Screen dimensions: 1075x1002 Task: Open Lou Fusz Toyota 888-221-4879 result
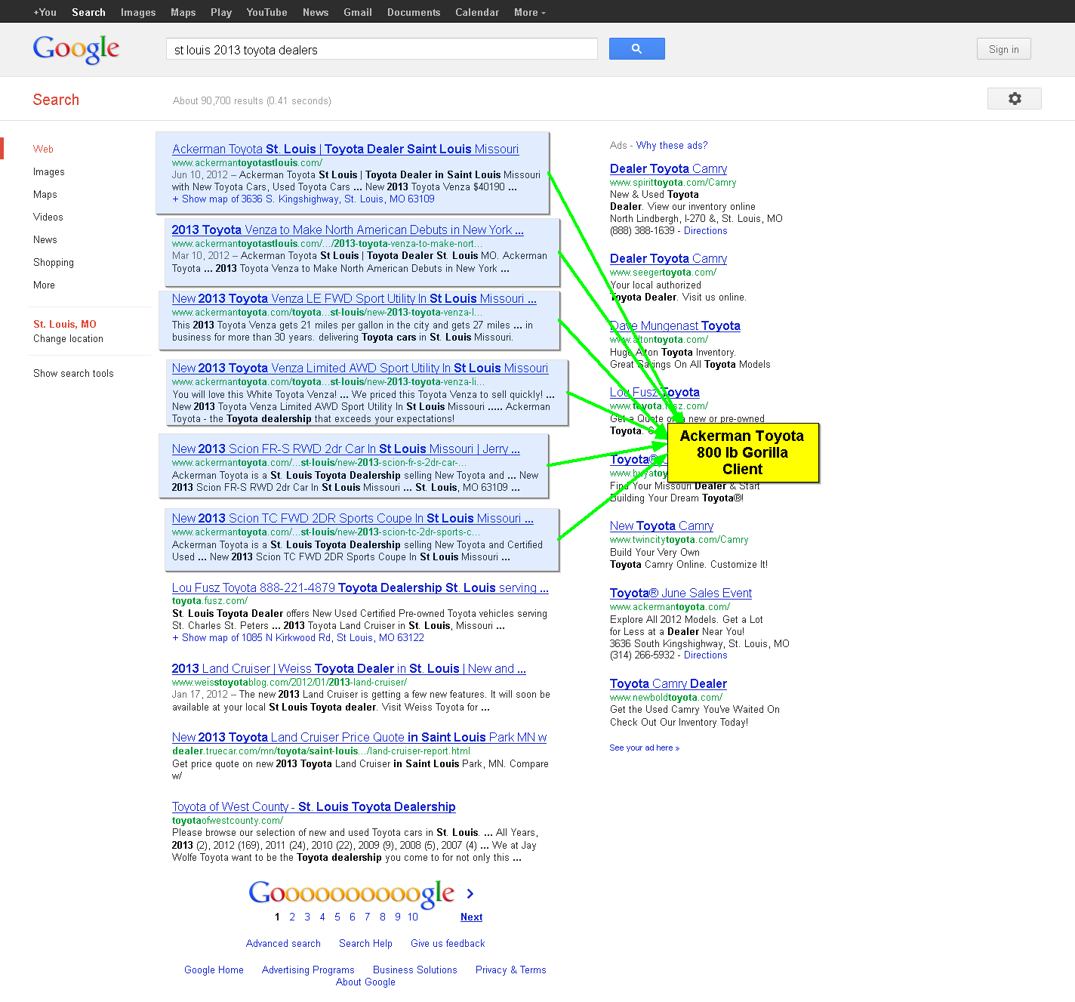360,588
